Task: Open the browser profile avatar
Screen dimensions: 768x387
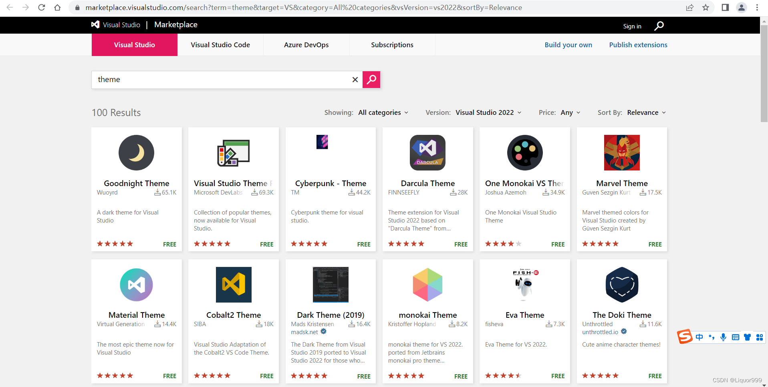Action: (742, 8)
